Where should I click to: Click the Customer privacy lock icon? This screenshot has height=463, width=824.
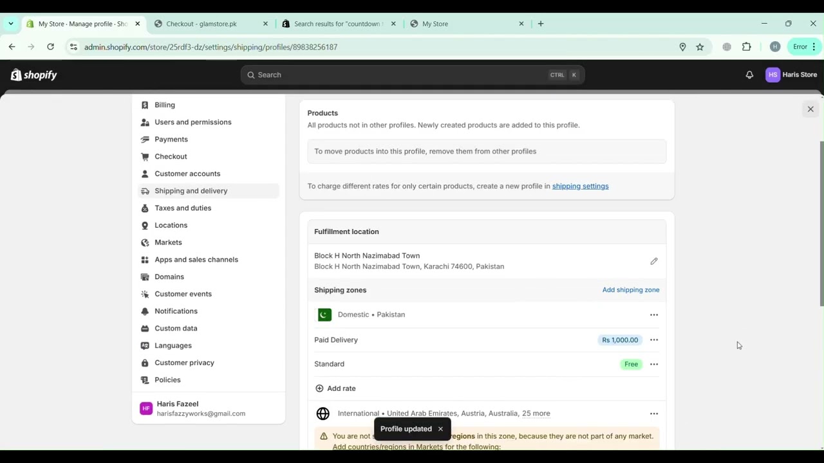point(145,363)
